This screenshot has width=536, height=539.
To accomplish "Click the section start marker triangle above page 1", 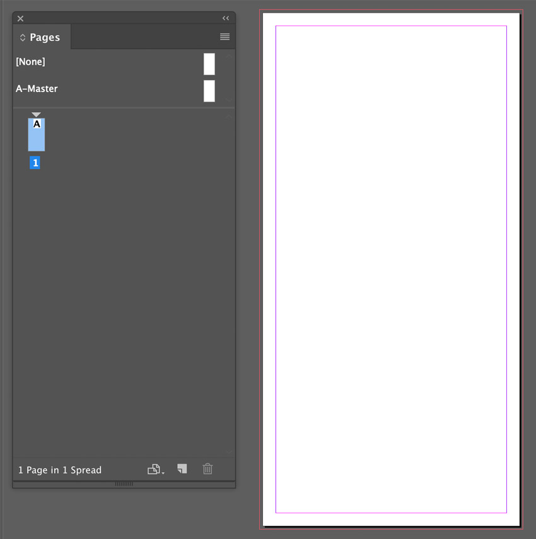I will pyautogui.click(x=36, y=115).
